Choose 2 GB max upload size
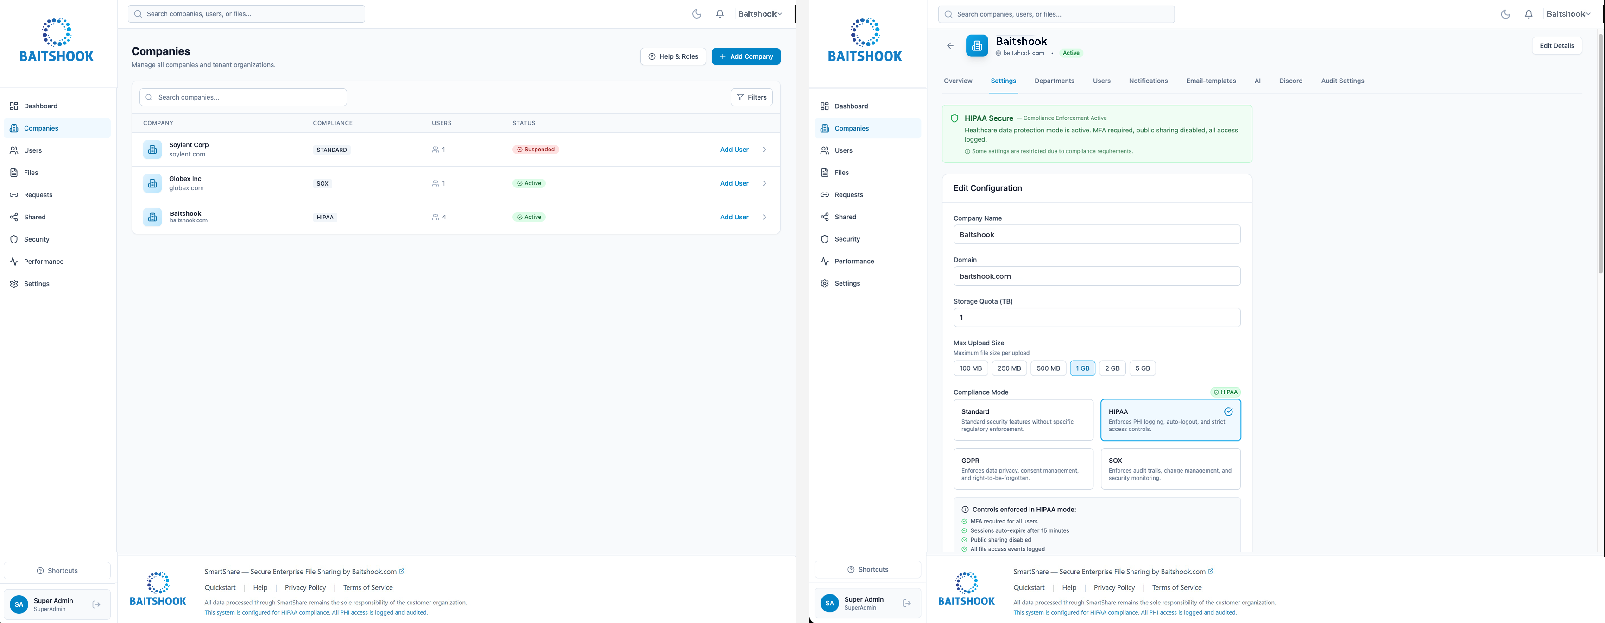Viewport: 1605px width, 623px height. [1112, 368]
